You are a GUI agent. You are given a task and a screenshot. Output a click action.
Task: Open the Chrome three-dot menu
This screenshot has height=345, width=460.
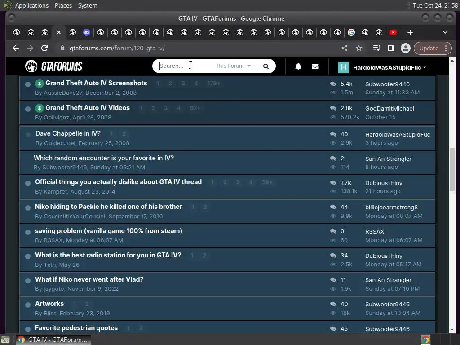(446, 48)
